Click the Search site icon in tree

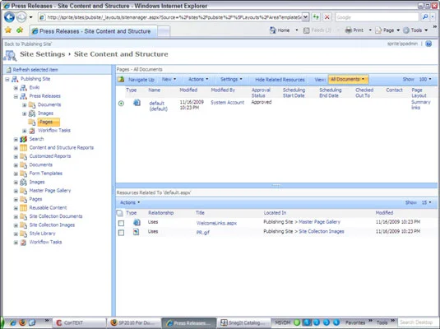(x=24, y=139)
